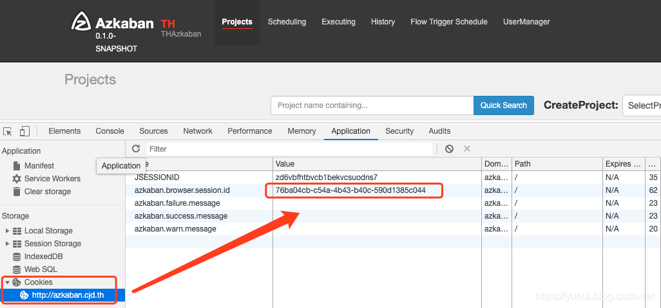This screenshot has width=661, height=308.
Task: Collapse the Cookies tree node
Action: pyautogui.click(x=6, y=282)
